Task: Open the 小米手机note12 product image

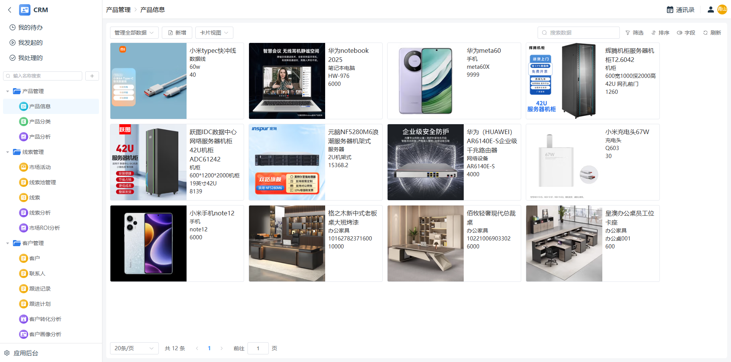Action: click(x=148, y=243)
